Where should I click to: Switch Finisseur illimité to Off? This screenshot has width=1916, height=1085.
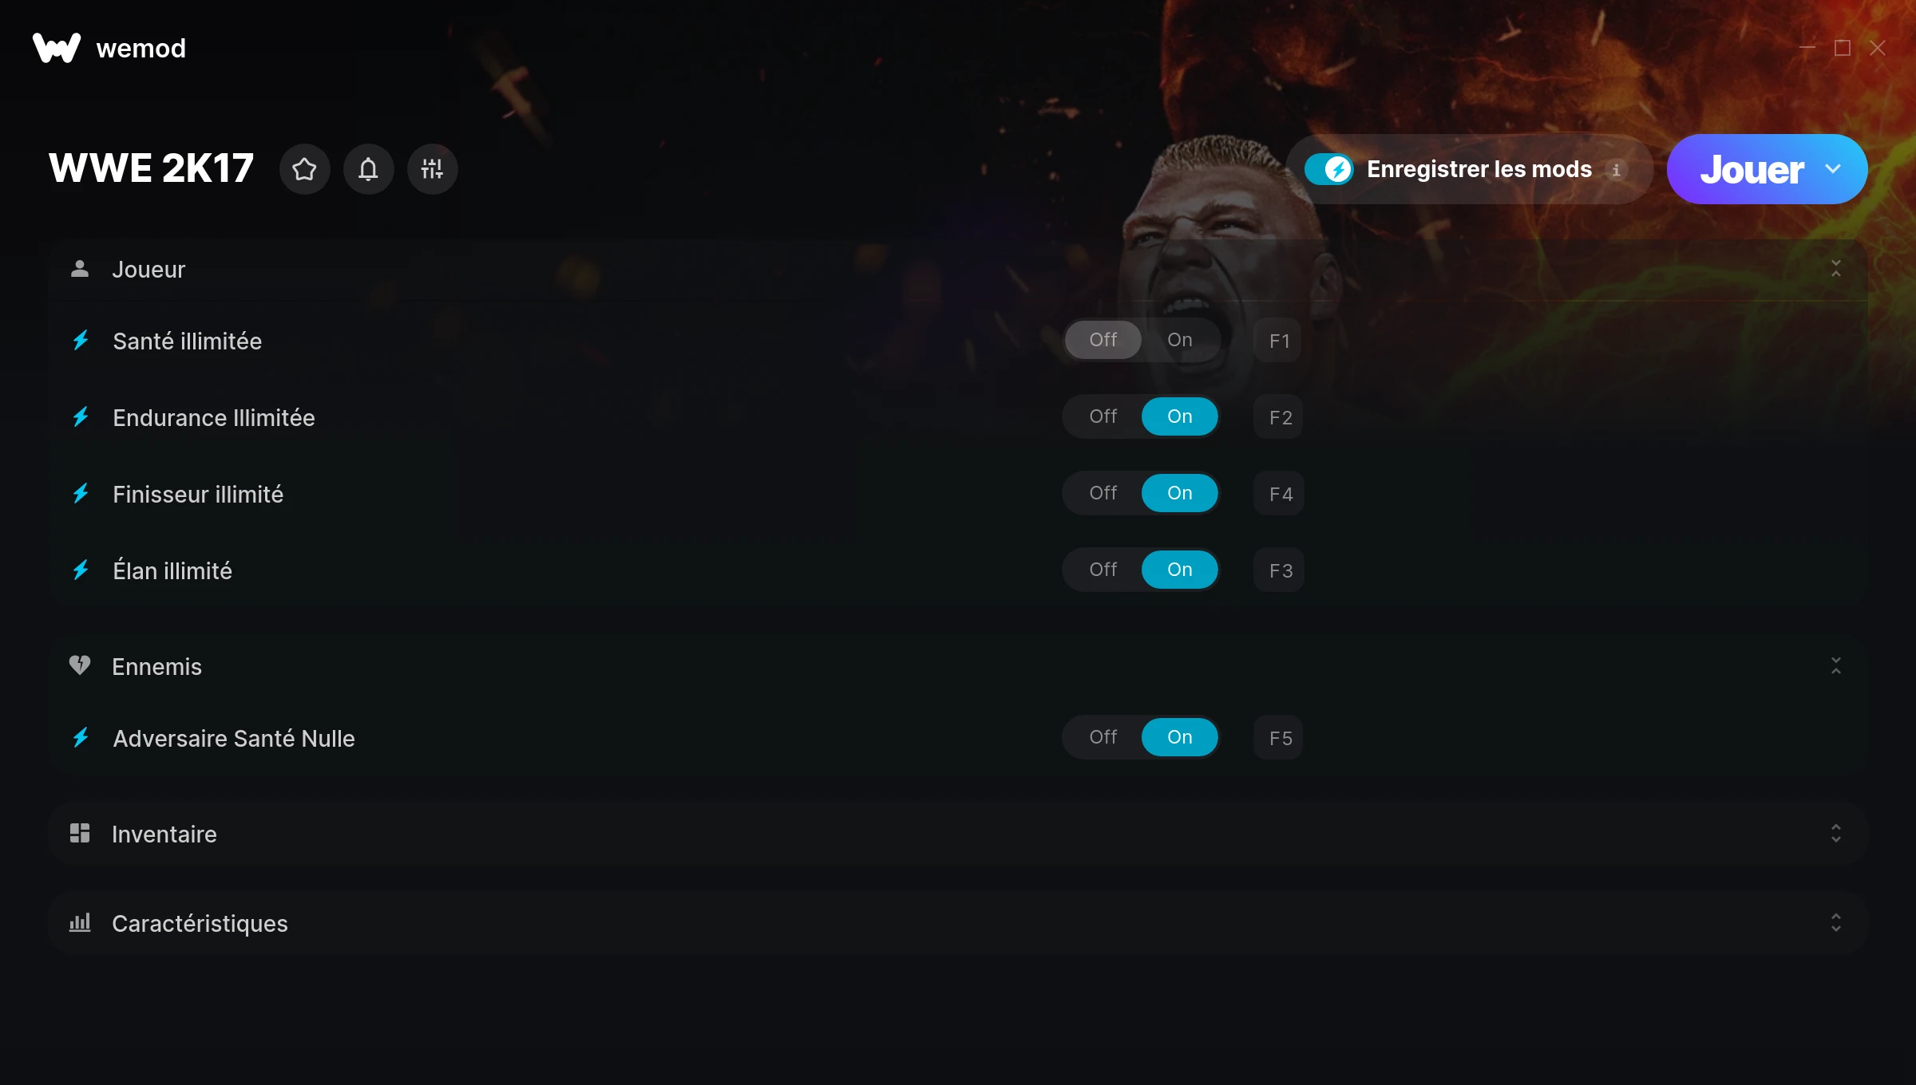pos(1103,493)
